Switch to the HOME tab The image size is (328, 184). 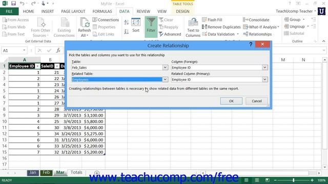[29, 11]
